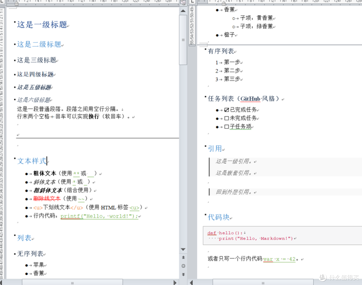Click the red strikethrough 删除线文本
362x285 pixels.
pyautogui.click(x=47, y=198)
